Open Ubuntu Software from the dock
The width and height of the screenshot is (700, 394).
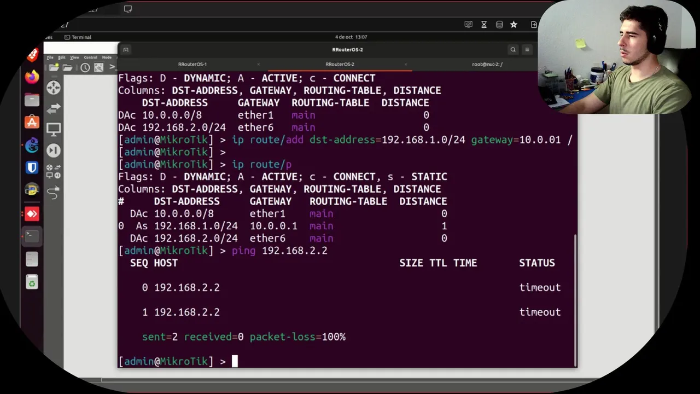click(x=32, y=122)
